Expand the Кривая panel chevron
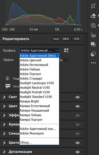This screenshot has height=155, width=99. (4, 124)
